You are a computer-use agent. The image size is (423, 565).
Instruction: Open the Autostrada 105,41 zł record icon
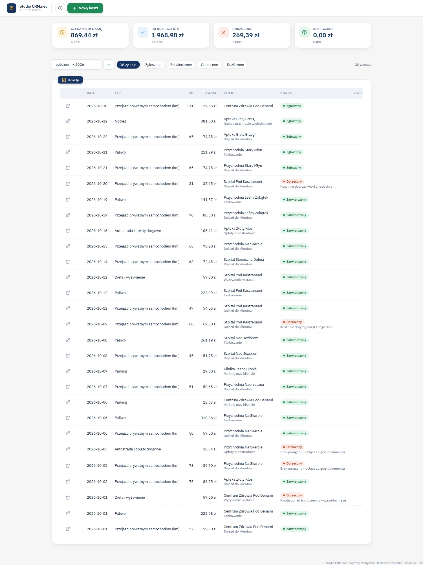(68, 231)
